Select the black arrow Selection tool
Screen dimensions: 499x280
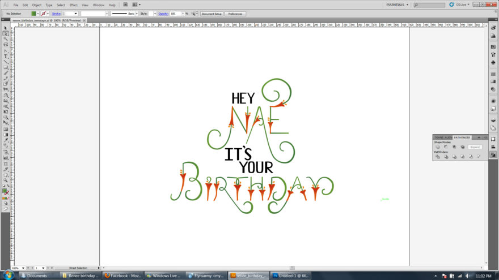click(6, 28)
